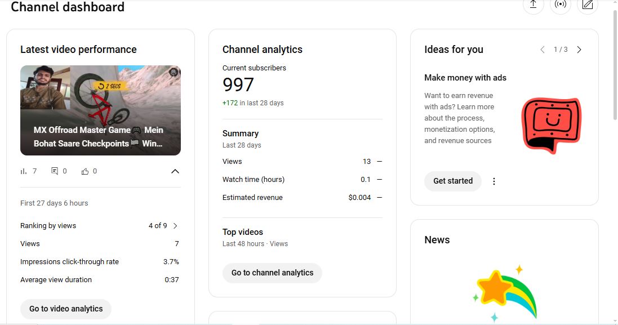Open Ranking by views chevron arrow
This screenshot has height=325, width=618.
pyautogui.click(x=175, y=226)
